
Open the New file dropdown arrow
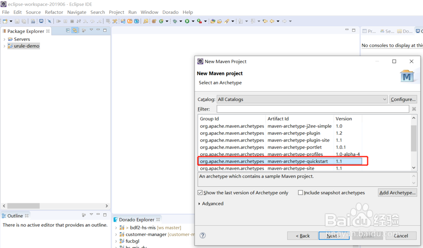click(x=11, y=21)
